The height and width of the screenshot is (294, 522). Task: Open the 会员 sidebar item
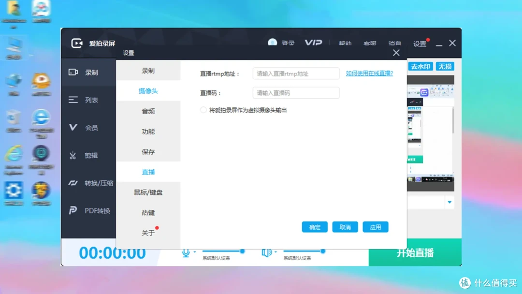(x=88, y=128)
